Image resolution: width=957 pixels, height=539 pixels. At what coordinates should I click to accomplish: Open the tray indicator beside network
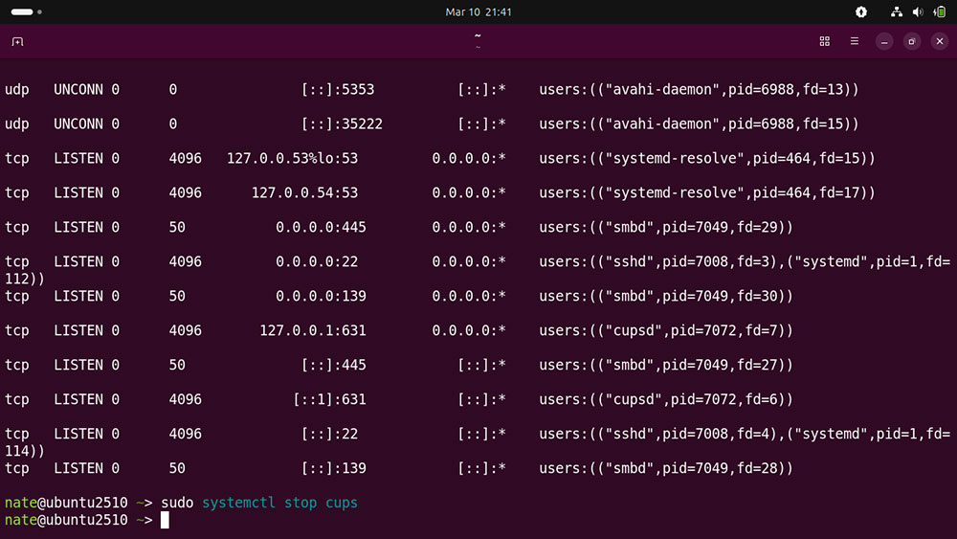861,11
